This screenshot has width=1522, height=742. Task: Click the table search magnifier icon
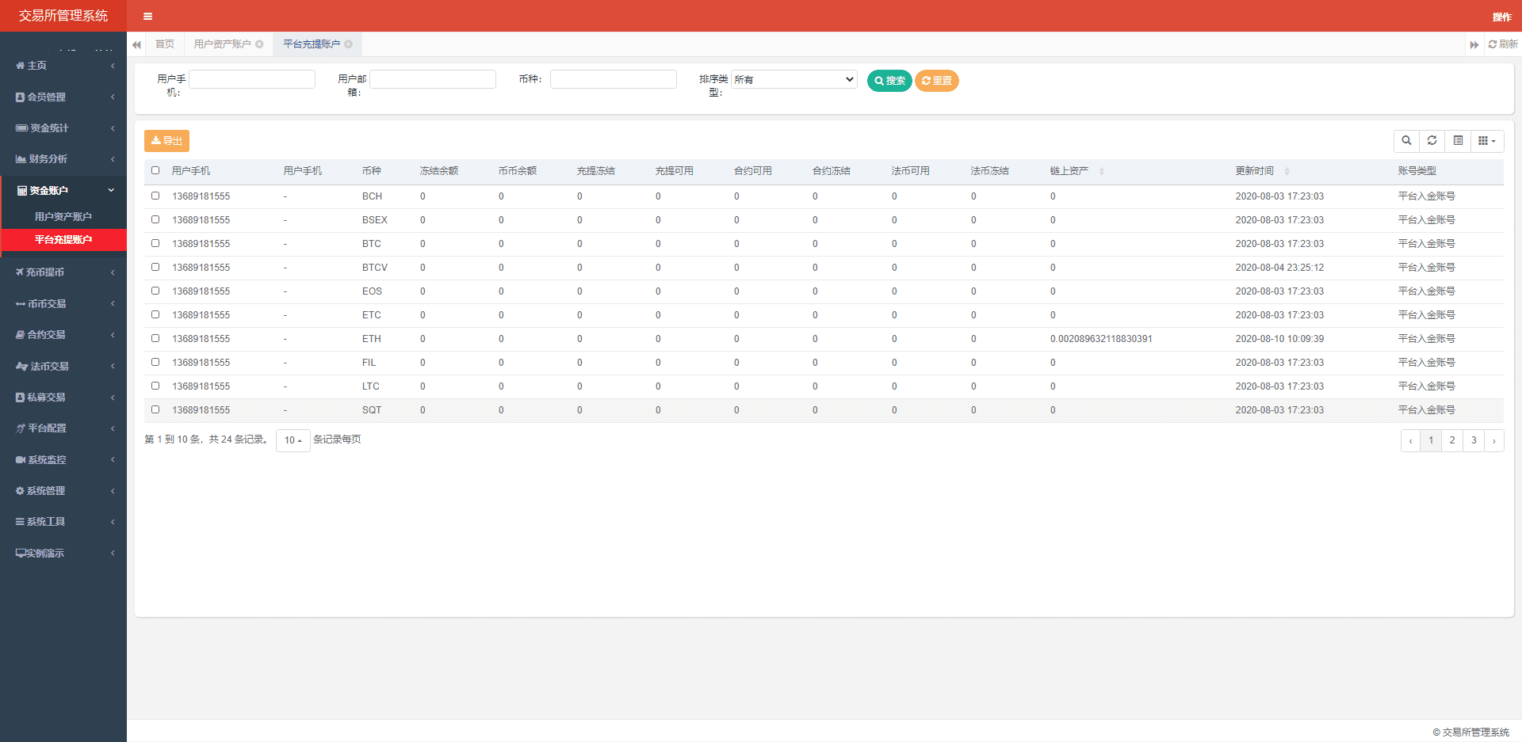click(x=1406, y=141)
